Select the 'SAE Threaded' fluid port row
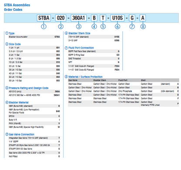 click(x=94, y=59)
